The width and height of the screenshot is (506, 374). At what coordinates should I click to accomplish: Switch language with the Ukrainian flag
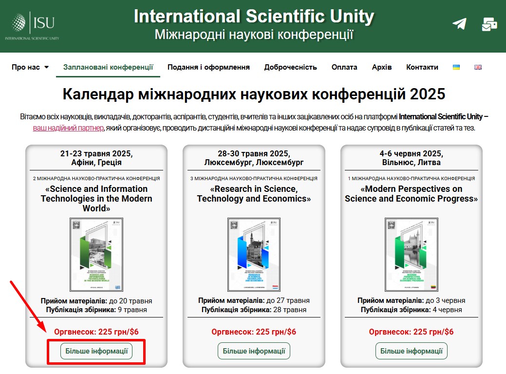click(x=456, y=67)
